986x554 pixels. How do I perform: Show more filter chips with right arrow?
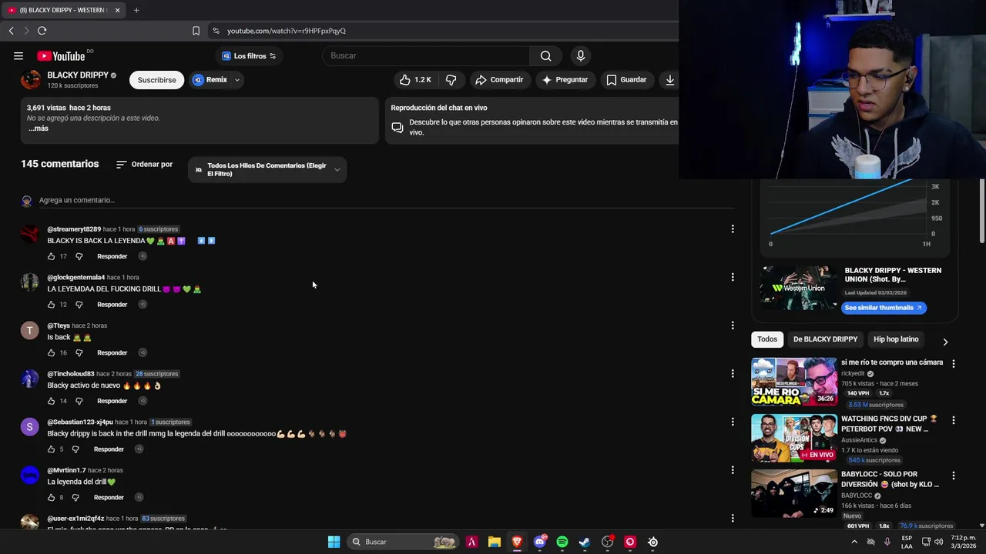click(x=945, y=342)
